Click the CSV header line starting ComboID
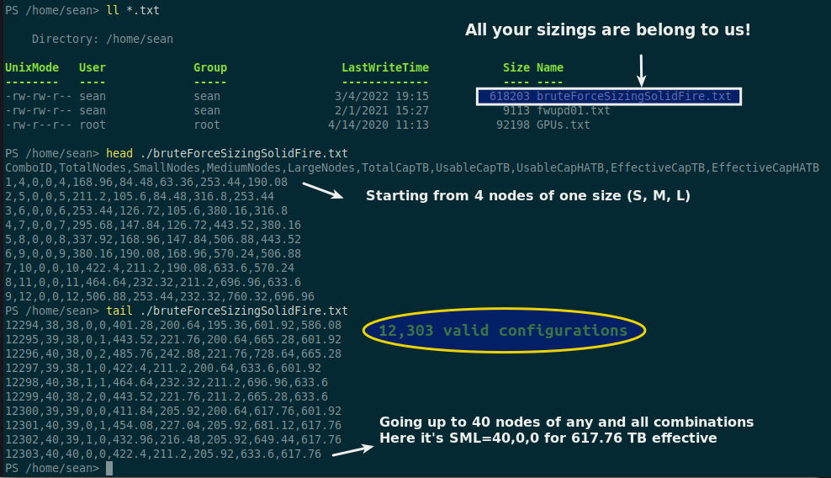 coord(412,167)
